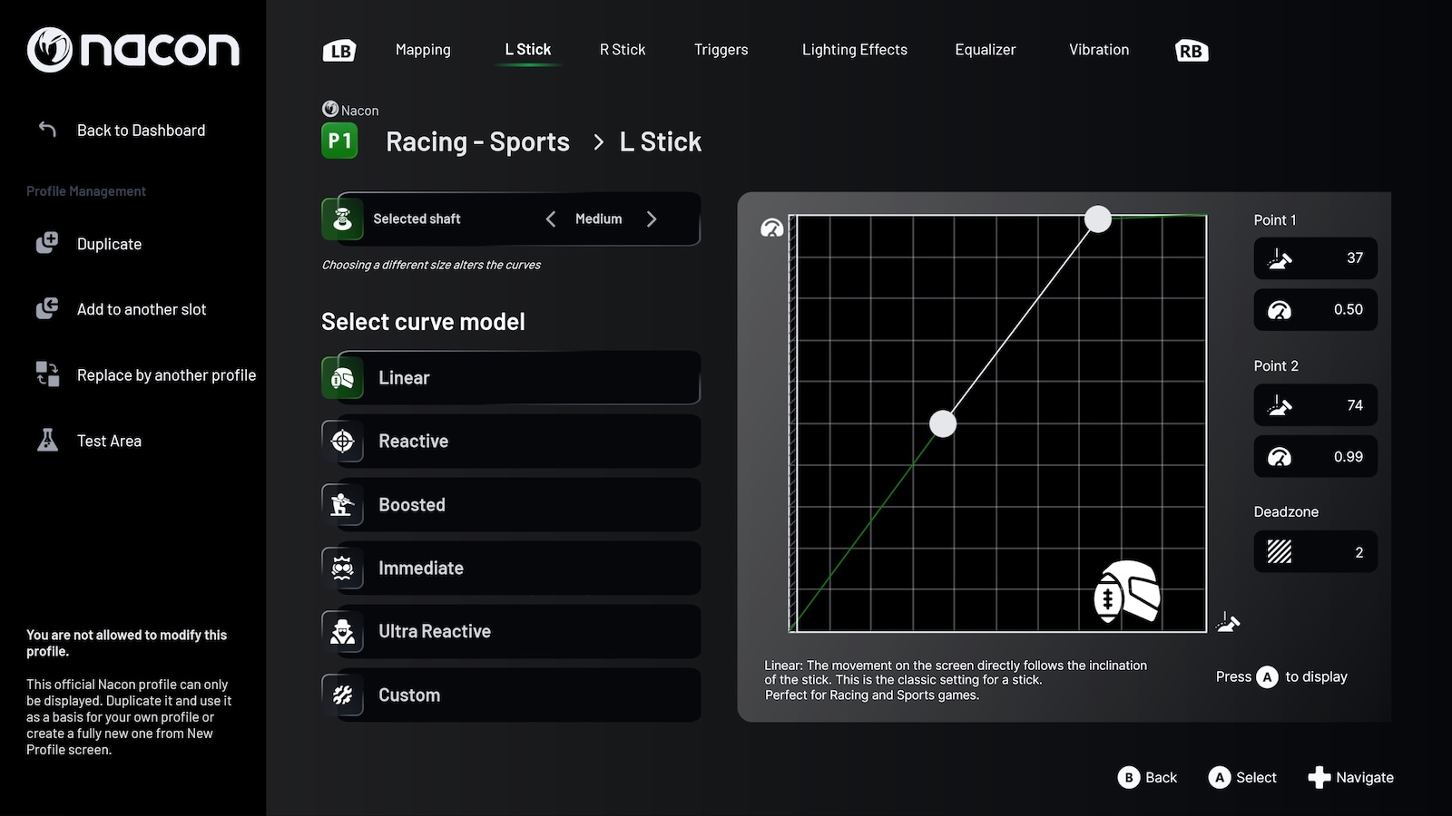1452x816 pixels.
Task: Click the Nacon logo
Action: click(133, 49)
